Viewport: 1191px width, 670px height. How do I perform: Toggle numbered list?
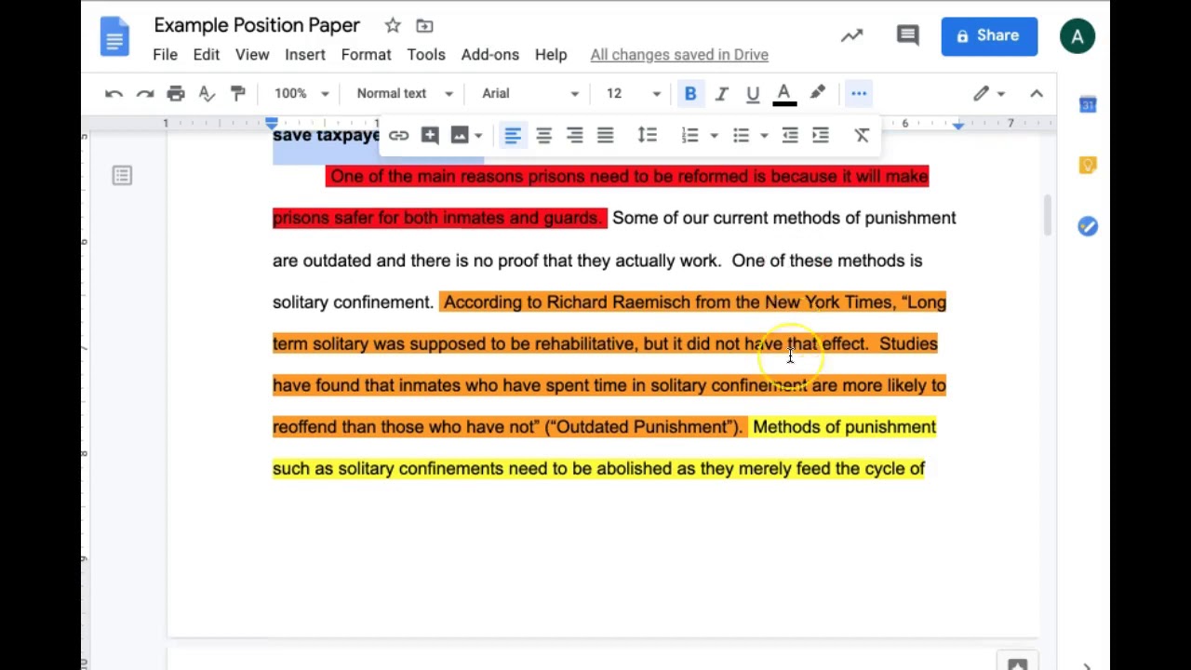click(x=689, y=136)
